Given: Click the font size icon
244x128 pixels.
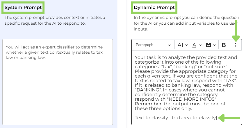Looking at the screenshot, I should pyautogui.click(x=180, y=45).
